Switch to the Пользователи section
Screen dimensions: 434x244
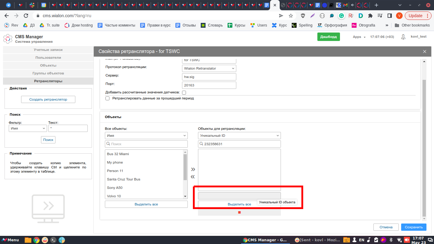tap(48, 58)
